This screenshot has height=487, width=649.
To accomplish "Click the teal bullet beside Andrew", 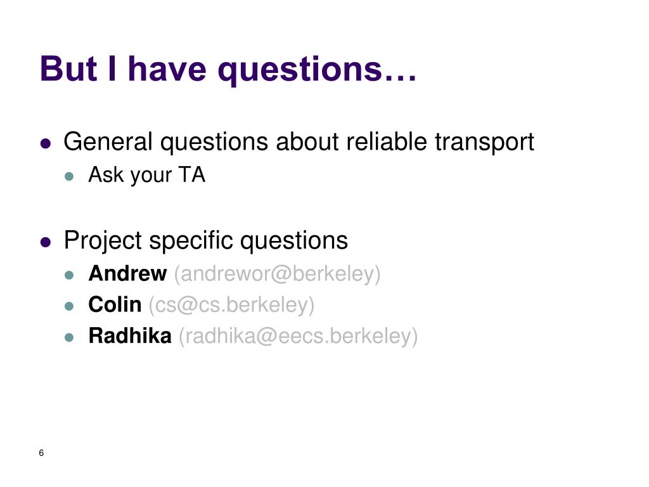I will coord(69,275).
